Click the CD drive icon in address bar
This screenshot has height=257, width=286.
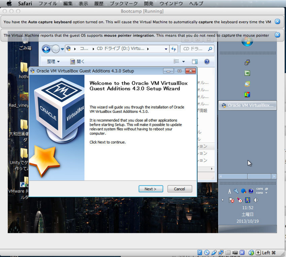[68, 49]
